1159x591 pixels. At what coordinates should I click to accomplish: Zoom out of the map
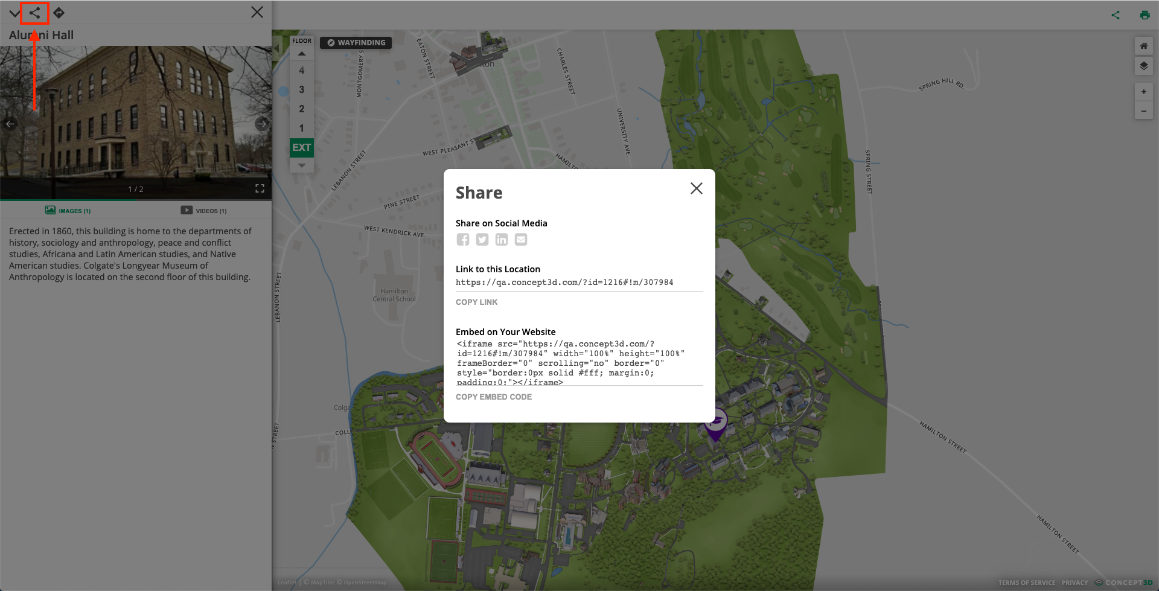click(1144, 110)
